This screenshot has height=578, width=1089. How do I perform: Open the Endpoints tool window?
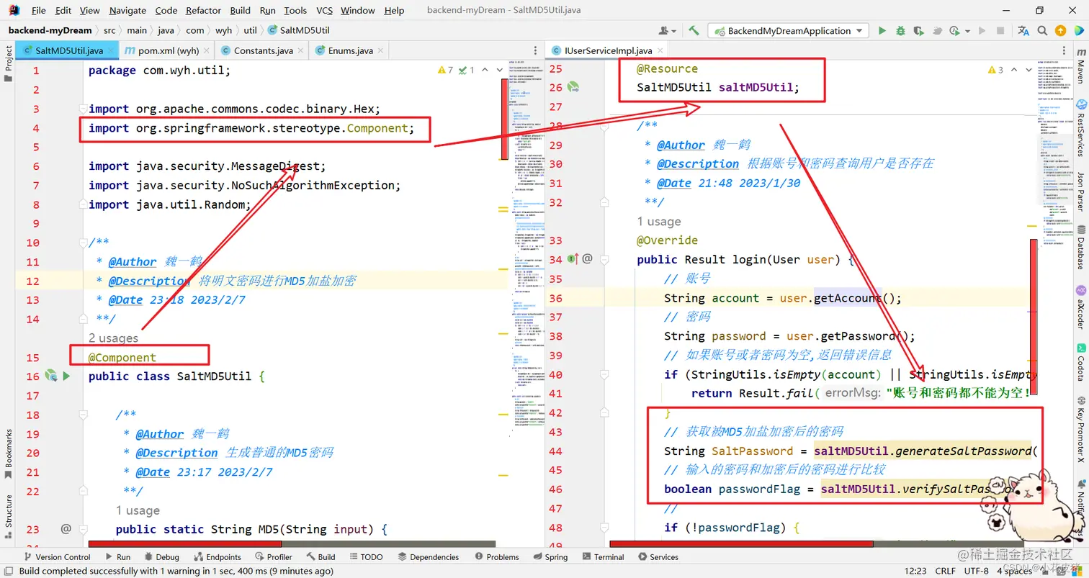click(x=217, y=556)
